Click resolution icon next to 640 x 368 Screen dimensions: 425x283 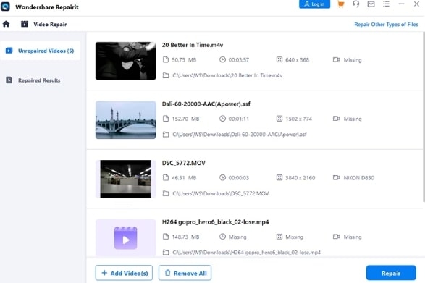click(x=279, y=59)
